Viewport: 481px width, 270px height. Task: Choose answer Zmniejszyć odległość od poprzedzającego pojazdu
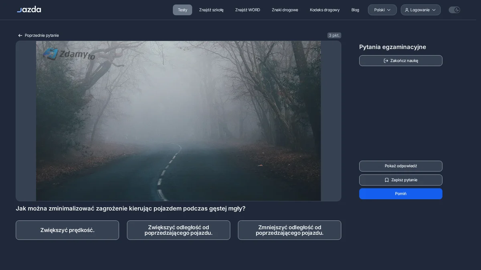click(289, 230)
